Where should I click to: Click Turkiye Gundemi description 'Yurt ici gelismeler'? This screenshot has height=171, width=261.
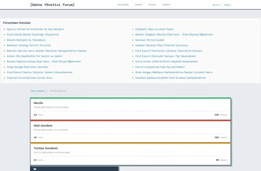pos(52,152)
